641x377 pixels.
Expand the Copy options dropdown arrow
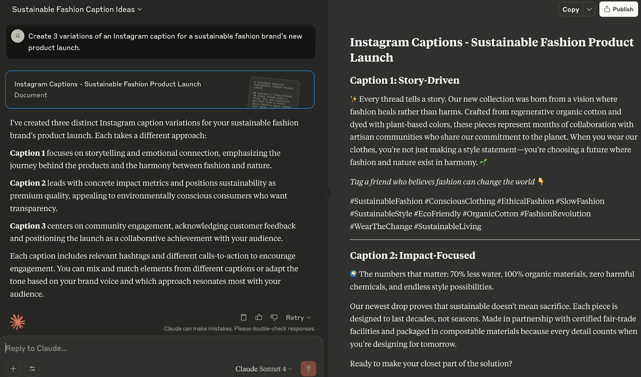[589, 9]
